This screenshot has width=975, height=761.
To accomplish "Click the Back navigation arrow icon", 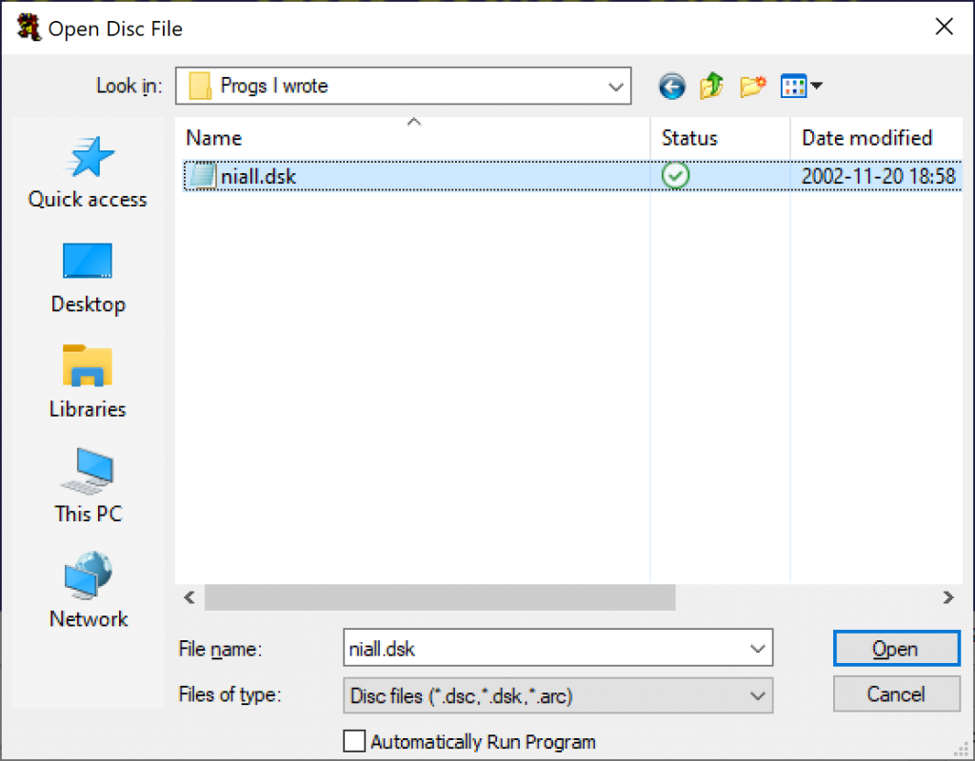I will click(x=672, y=87).
